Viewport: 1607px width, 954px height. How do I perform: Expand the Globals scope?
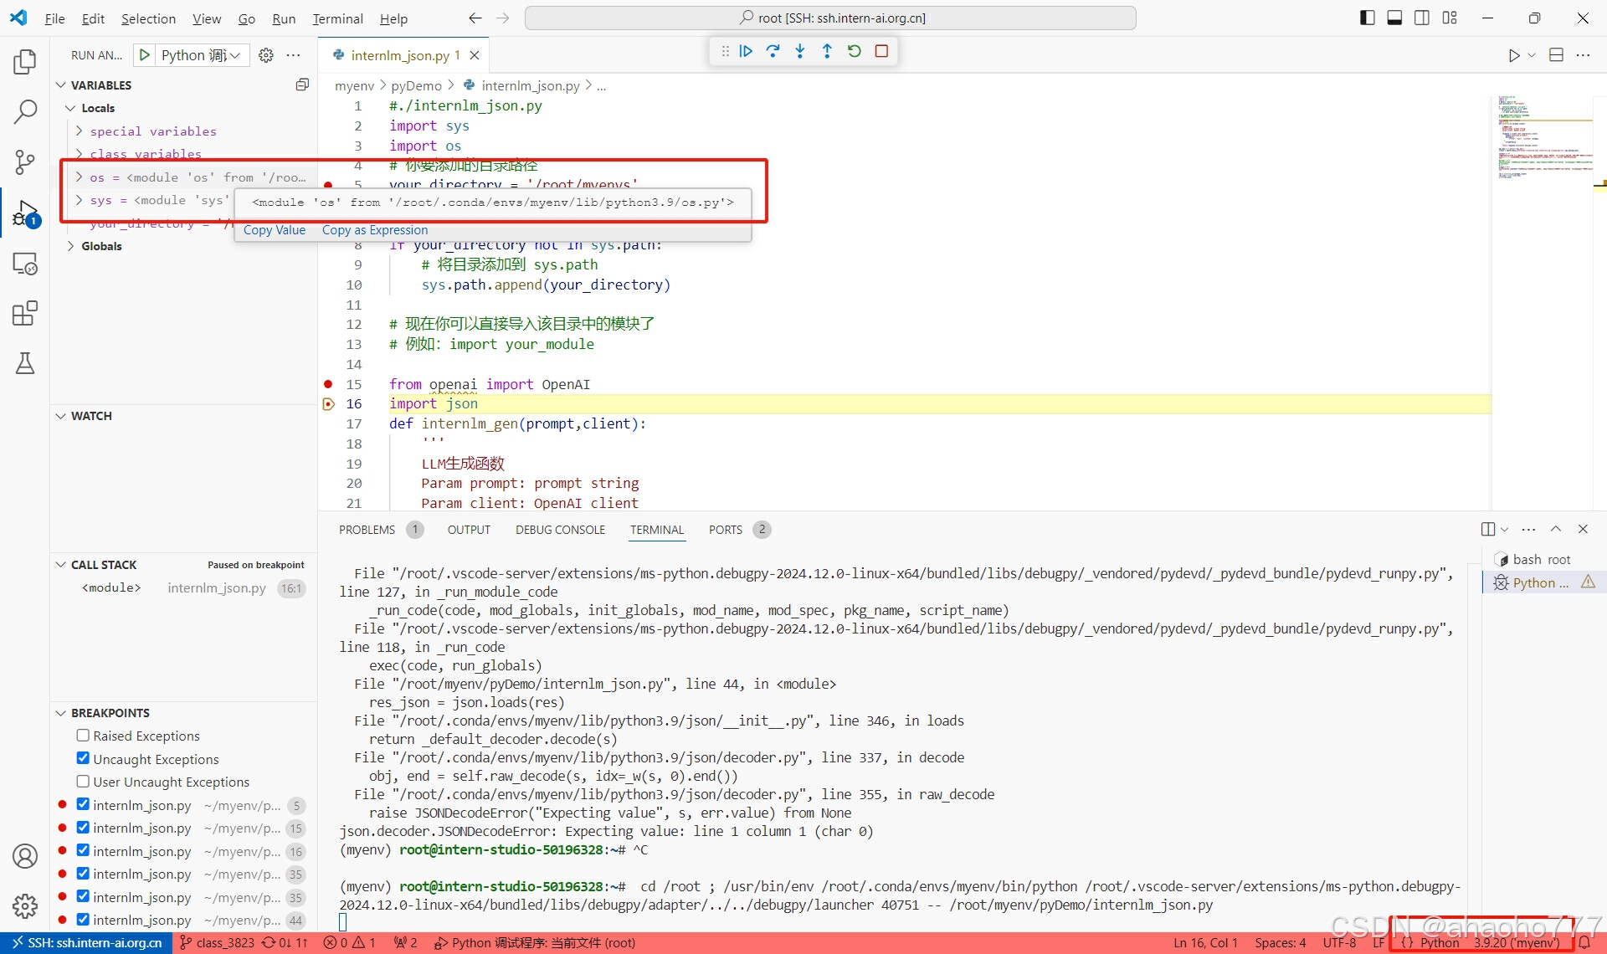[x=70, y=246]
